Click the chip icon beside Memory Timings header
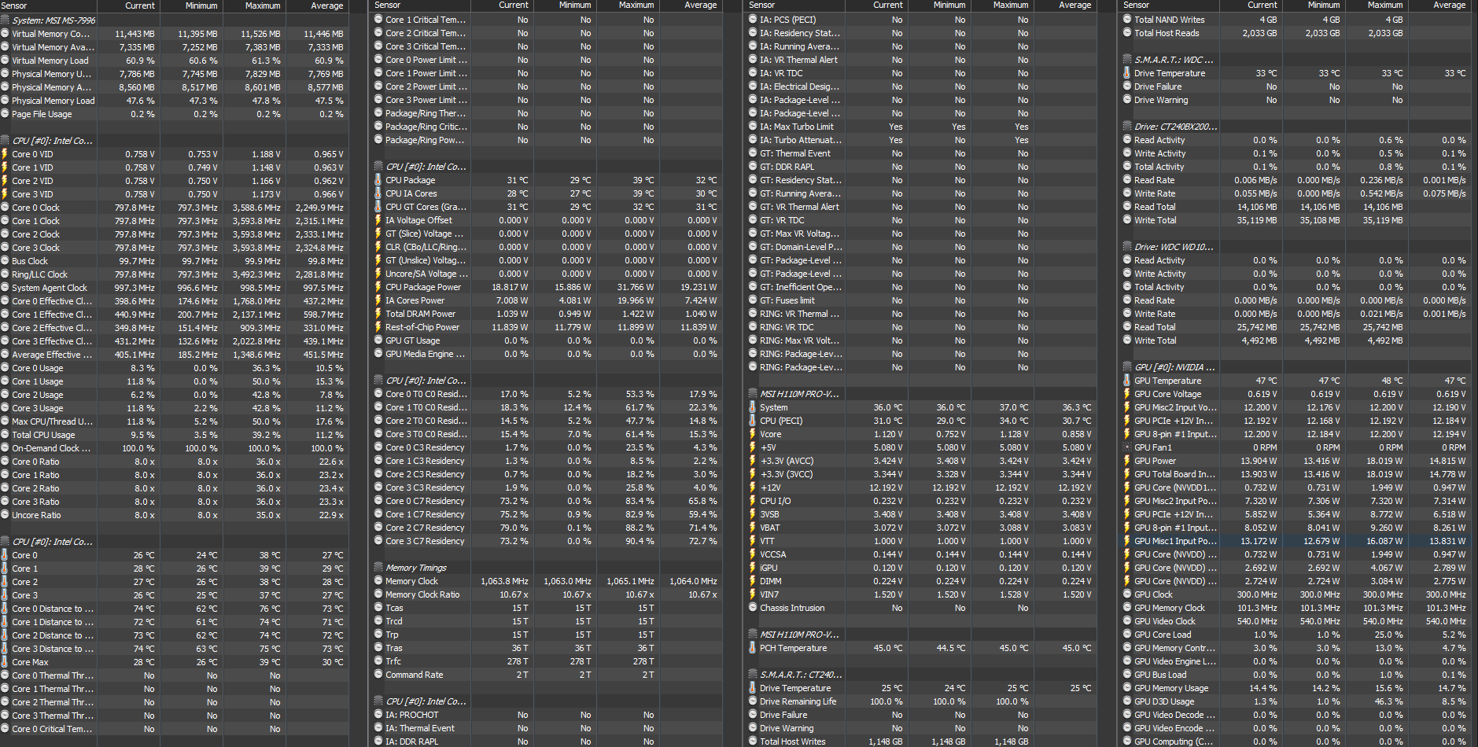This screenshot has width=1478, height=747. 378,568
